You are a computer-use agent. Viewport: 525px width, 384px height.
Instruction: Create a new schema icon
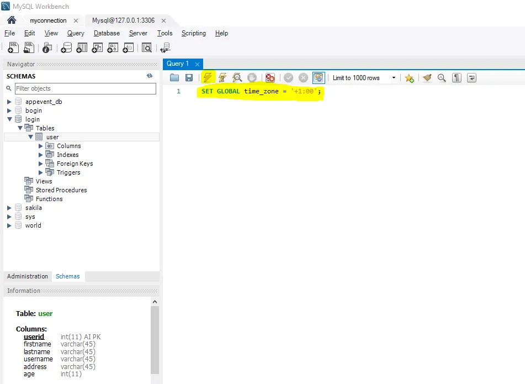[66, 48]
